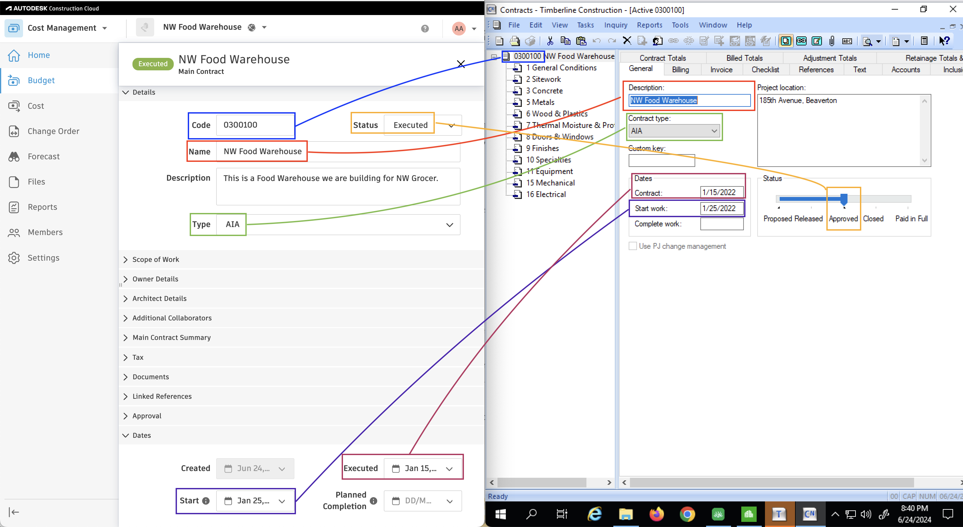The image size is (963, 527).
Task: Click the Windows Start button
Action: (x=501, y=514)
